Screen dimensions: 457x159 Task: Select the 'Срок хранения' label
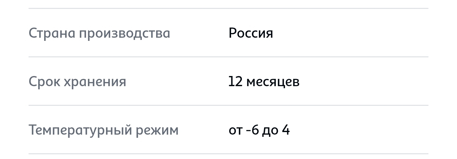[x=77, y=82]
